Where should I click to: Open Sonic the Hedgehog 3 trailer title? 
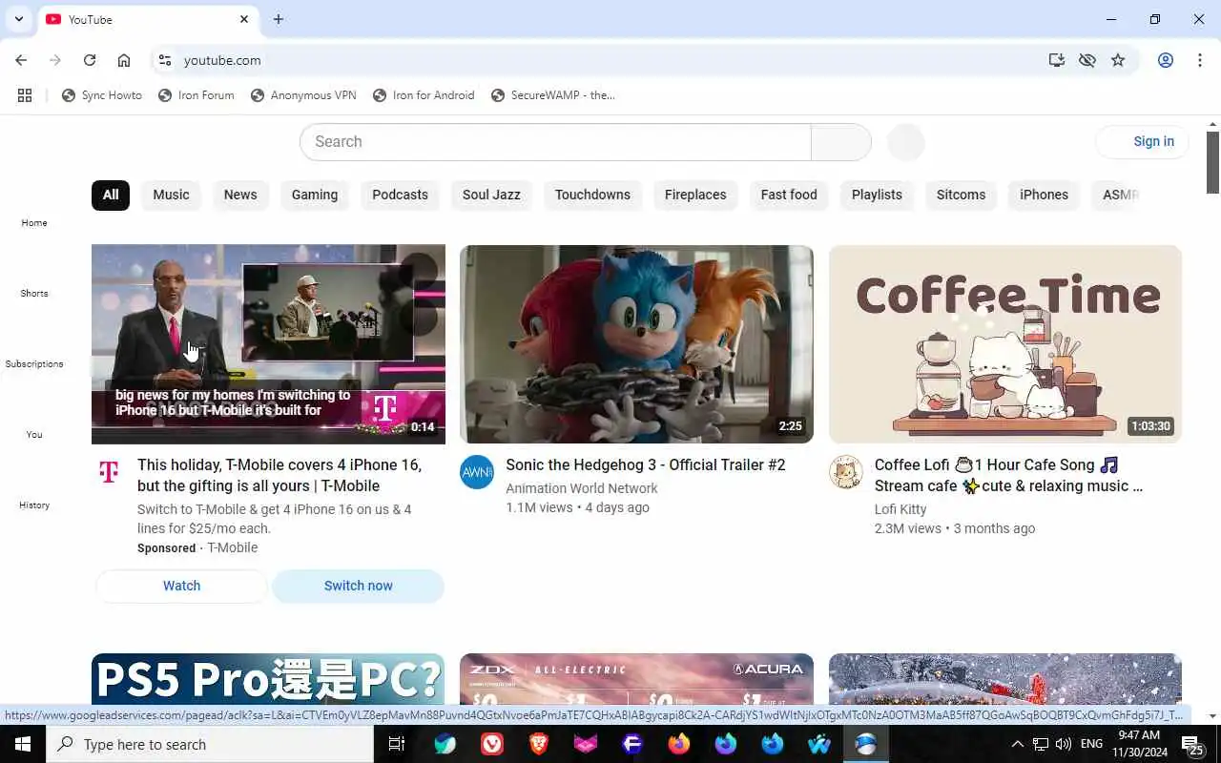click(x=645, y=464)
